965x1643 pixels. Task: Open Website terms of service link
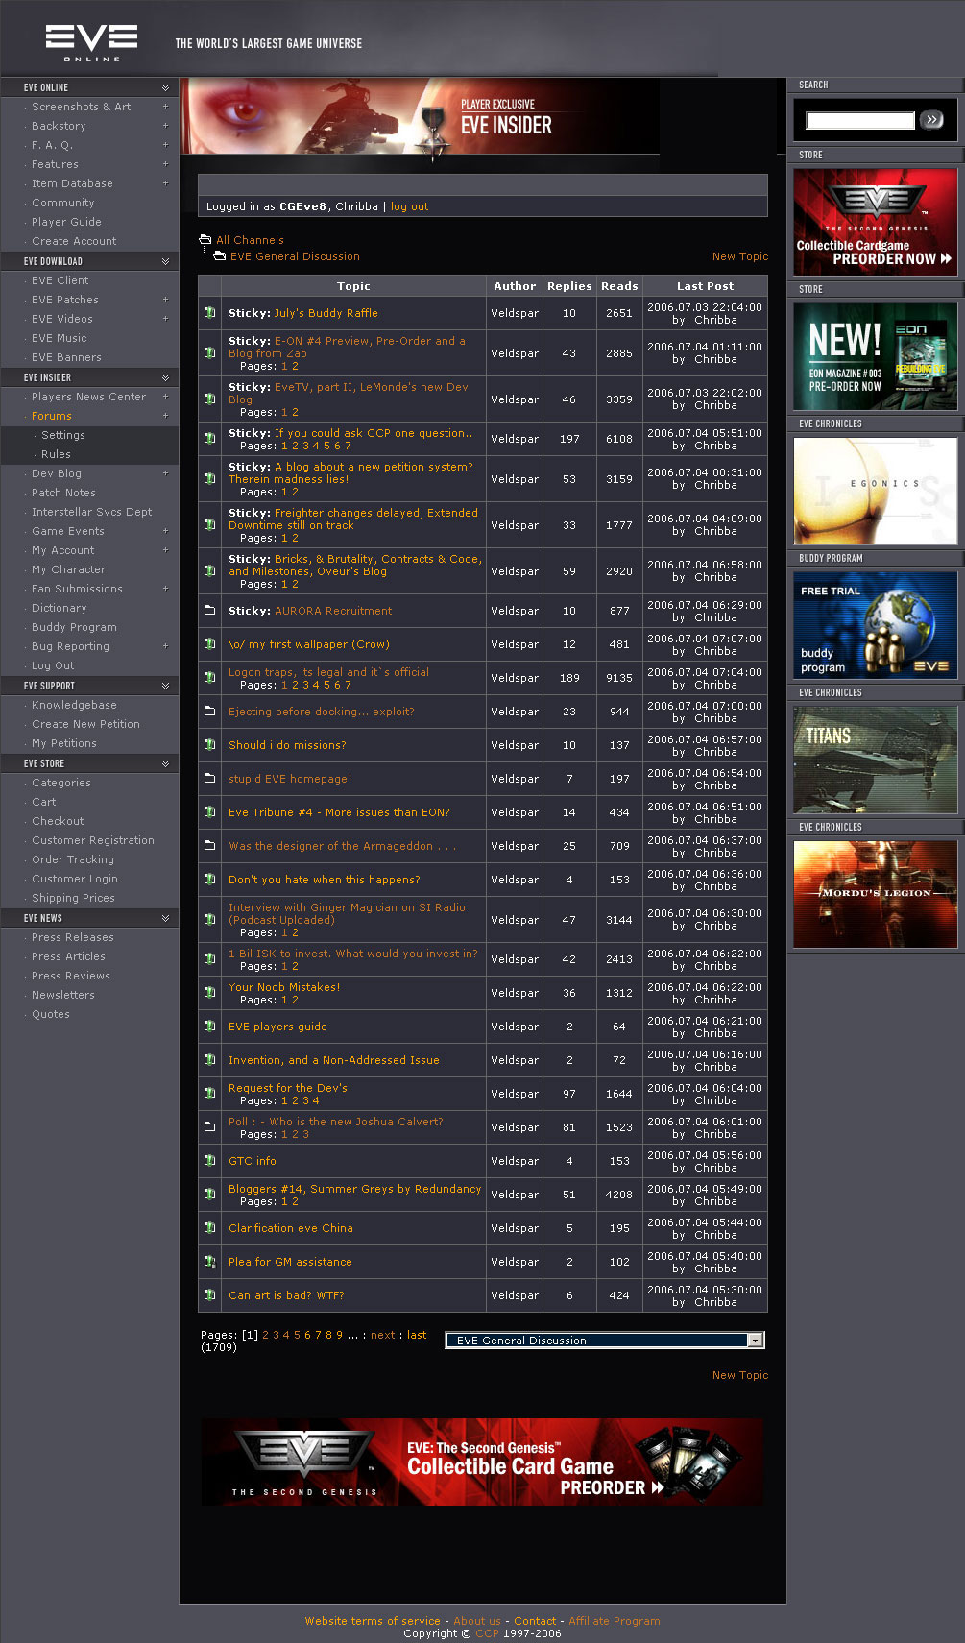coord(373,1621)
